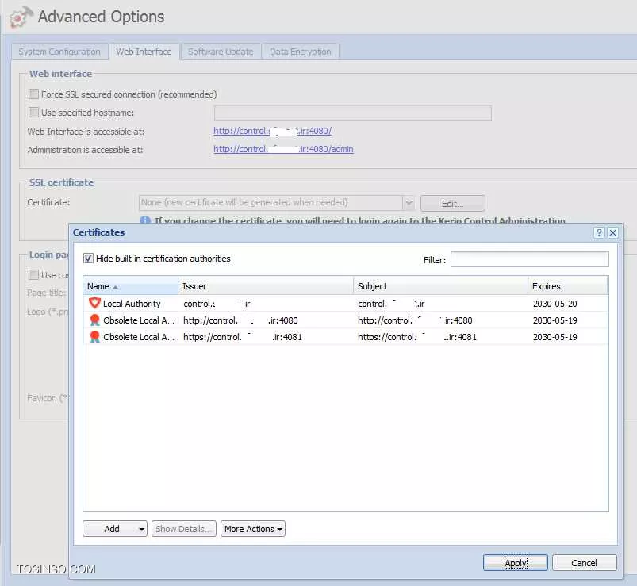
Task: Click the Edit button next to Certificate
Action: pos(452,203)
